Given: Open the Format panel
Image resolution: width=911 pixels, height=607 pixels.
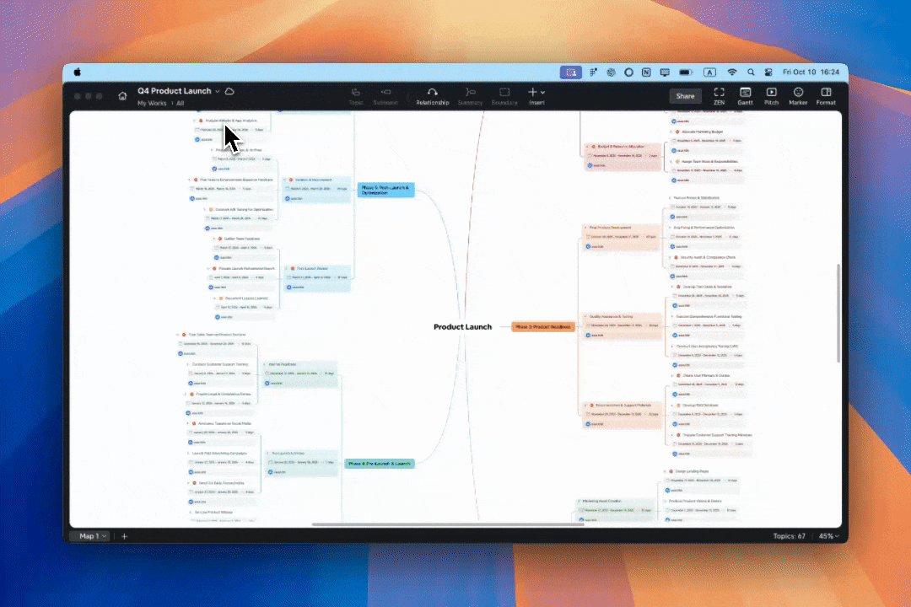Looking at the screenshot, I should (826, 96).
